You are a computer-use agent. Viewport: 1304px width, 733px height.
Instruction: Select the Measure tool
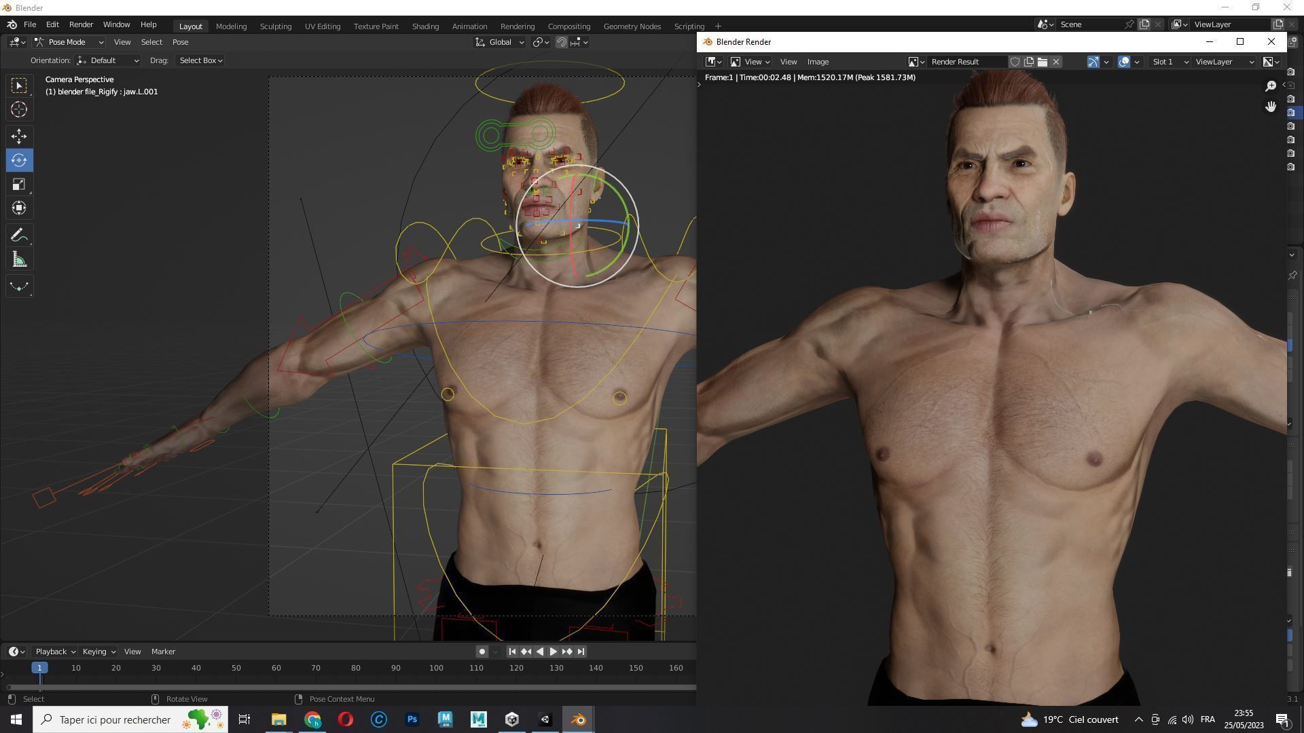coord(18,258)
